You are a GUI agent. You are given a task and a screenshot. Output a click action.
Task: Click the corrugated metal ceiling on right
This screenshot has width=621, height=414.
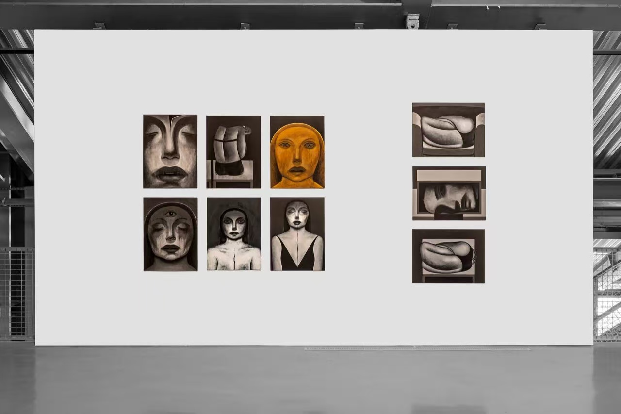[607, 97]
